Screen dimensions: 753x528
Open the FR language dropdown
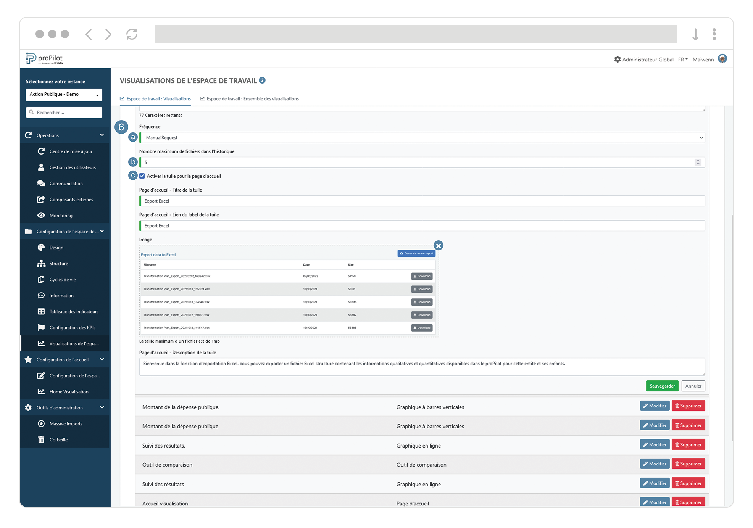click(683, 59)
